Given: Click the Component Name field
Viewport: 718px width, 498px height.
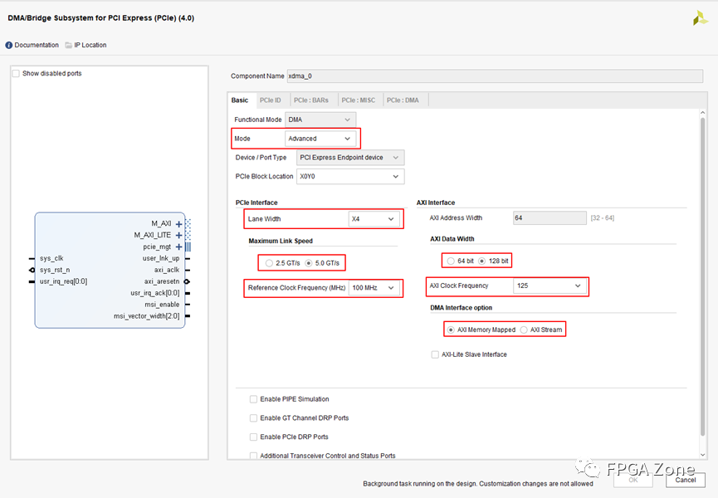Looking at the screenshot, I should [x=495, y=76].
